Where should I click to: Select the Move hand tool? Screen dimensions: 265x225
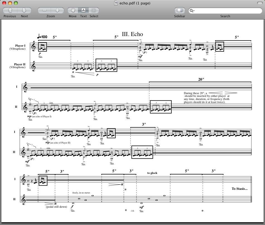coord(73,10)
